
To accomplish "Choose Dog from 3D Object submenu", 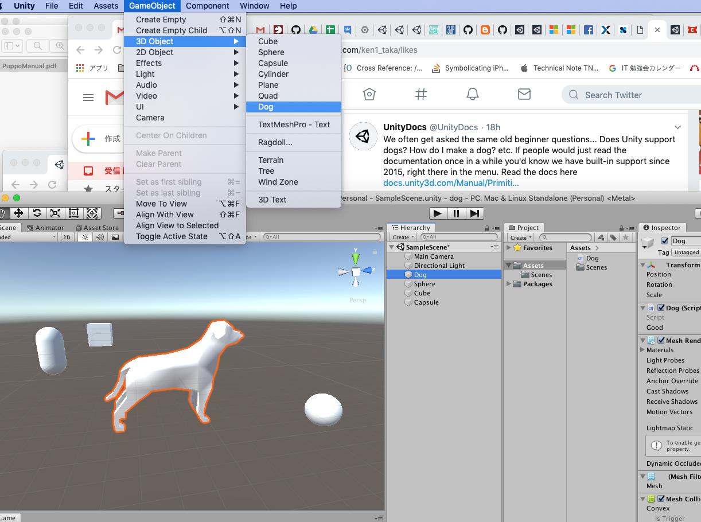I will coord(294,107).
